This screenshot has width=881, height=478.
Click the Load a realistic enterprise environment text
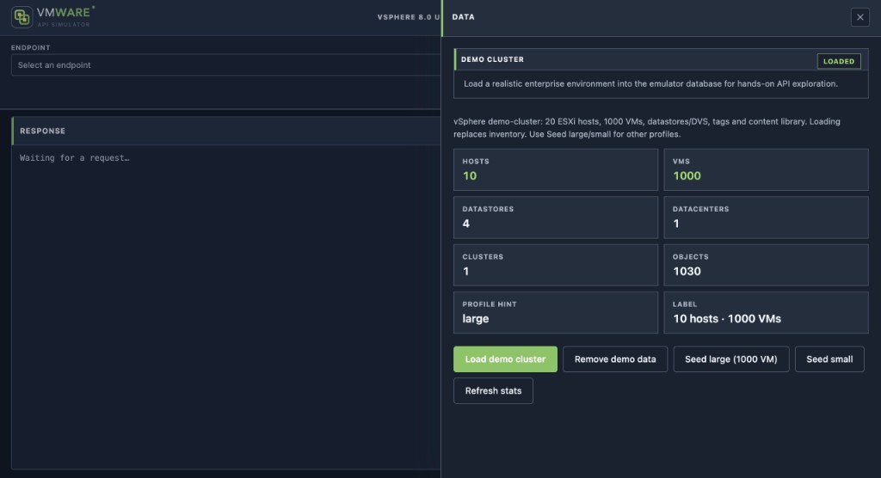click(x=650, y=83)
